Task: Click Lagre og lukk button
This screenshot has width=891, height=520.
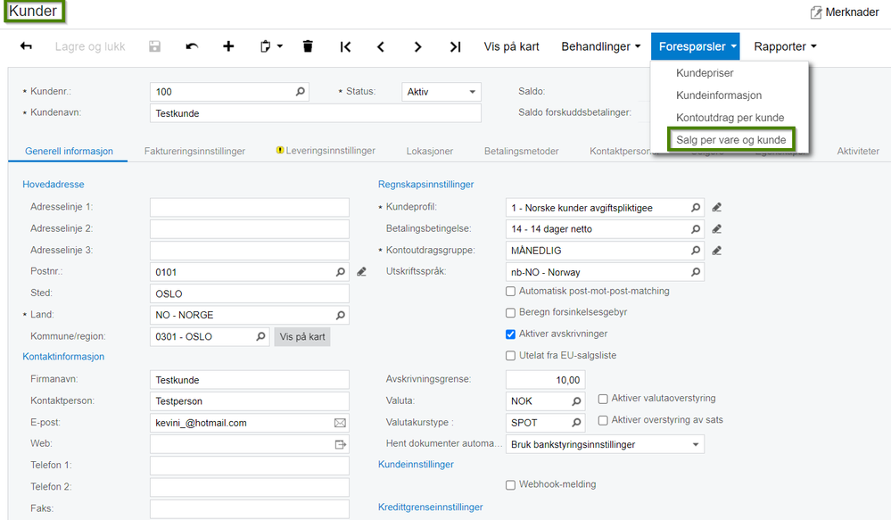Action: click(90, 46)
